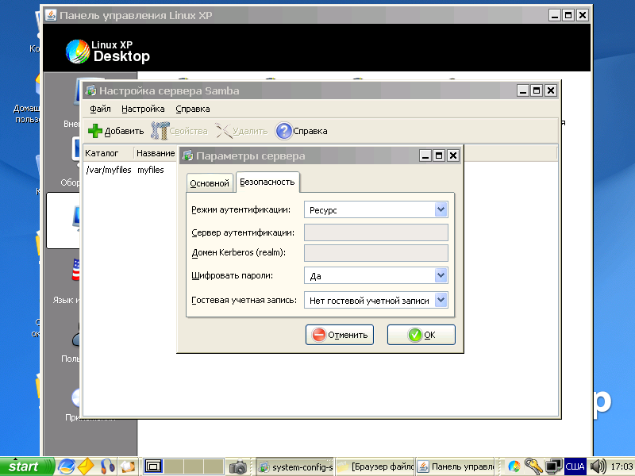The image size is (635, 476).
Task: Click Samba window title bar icon
Action: point(91,90)
